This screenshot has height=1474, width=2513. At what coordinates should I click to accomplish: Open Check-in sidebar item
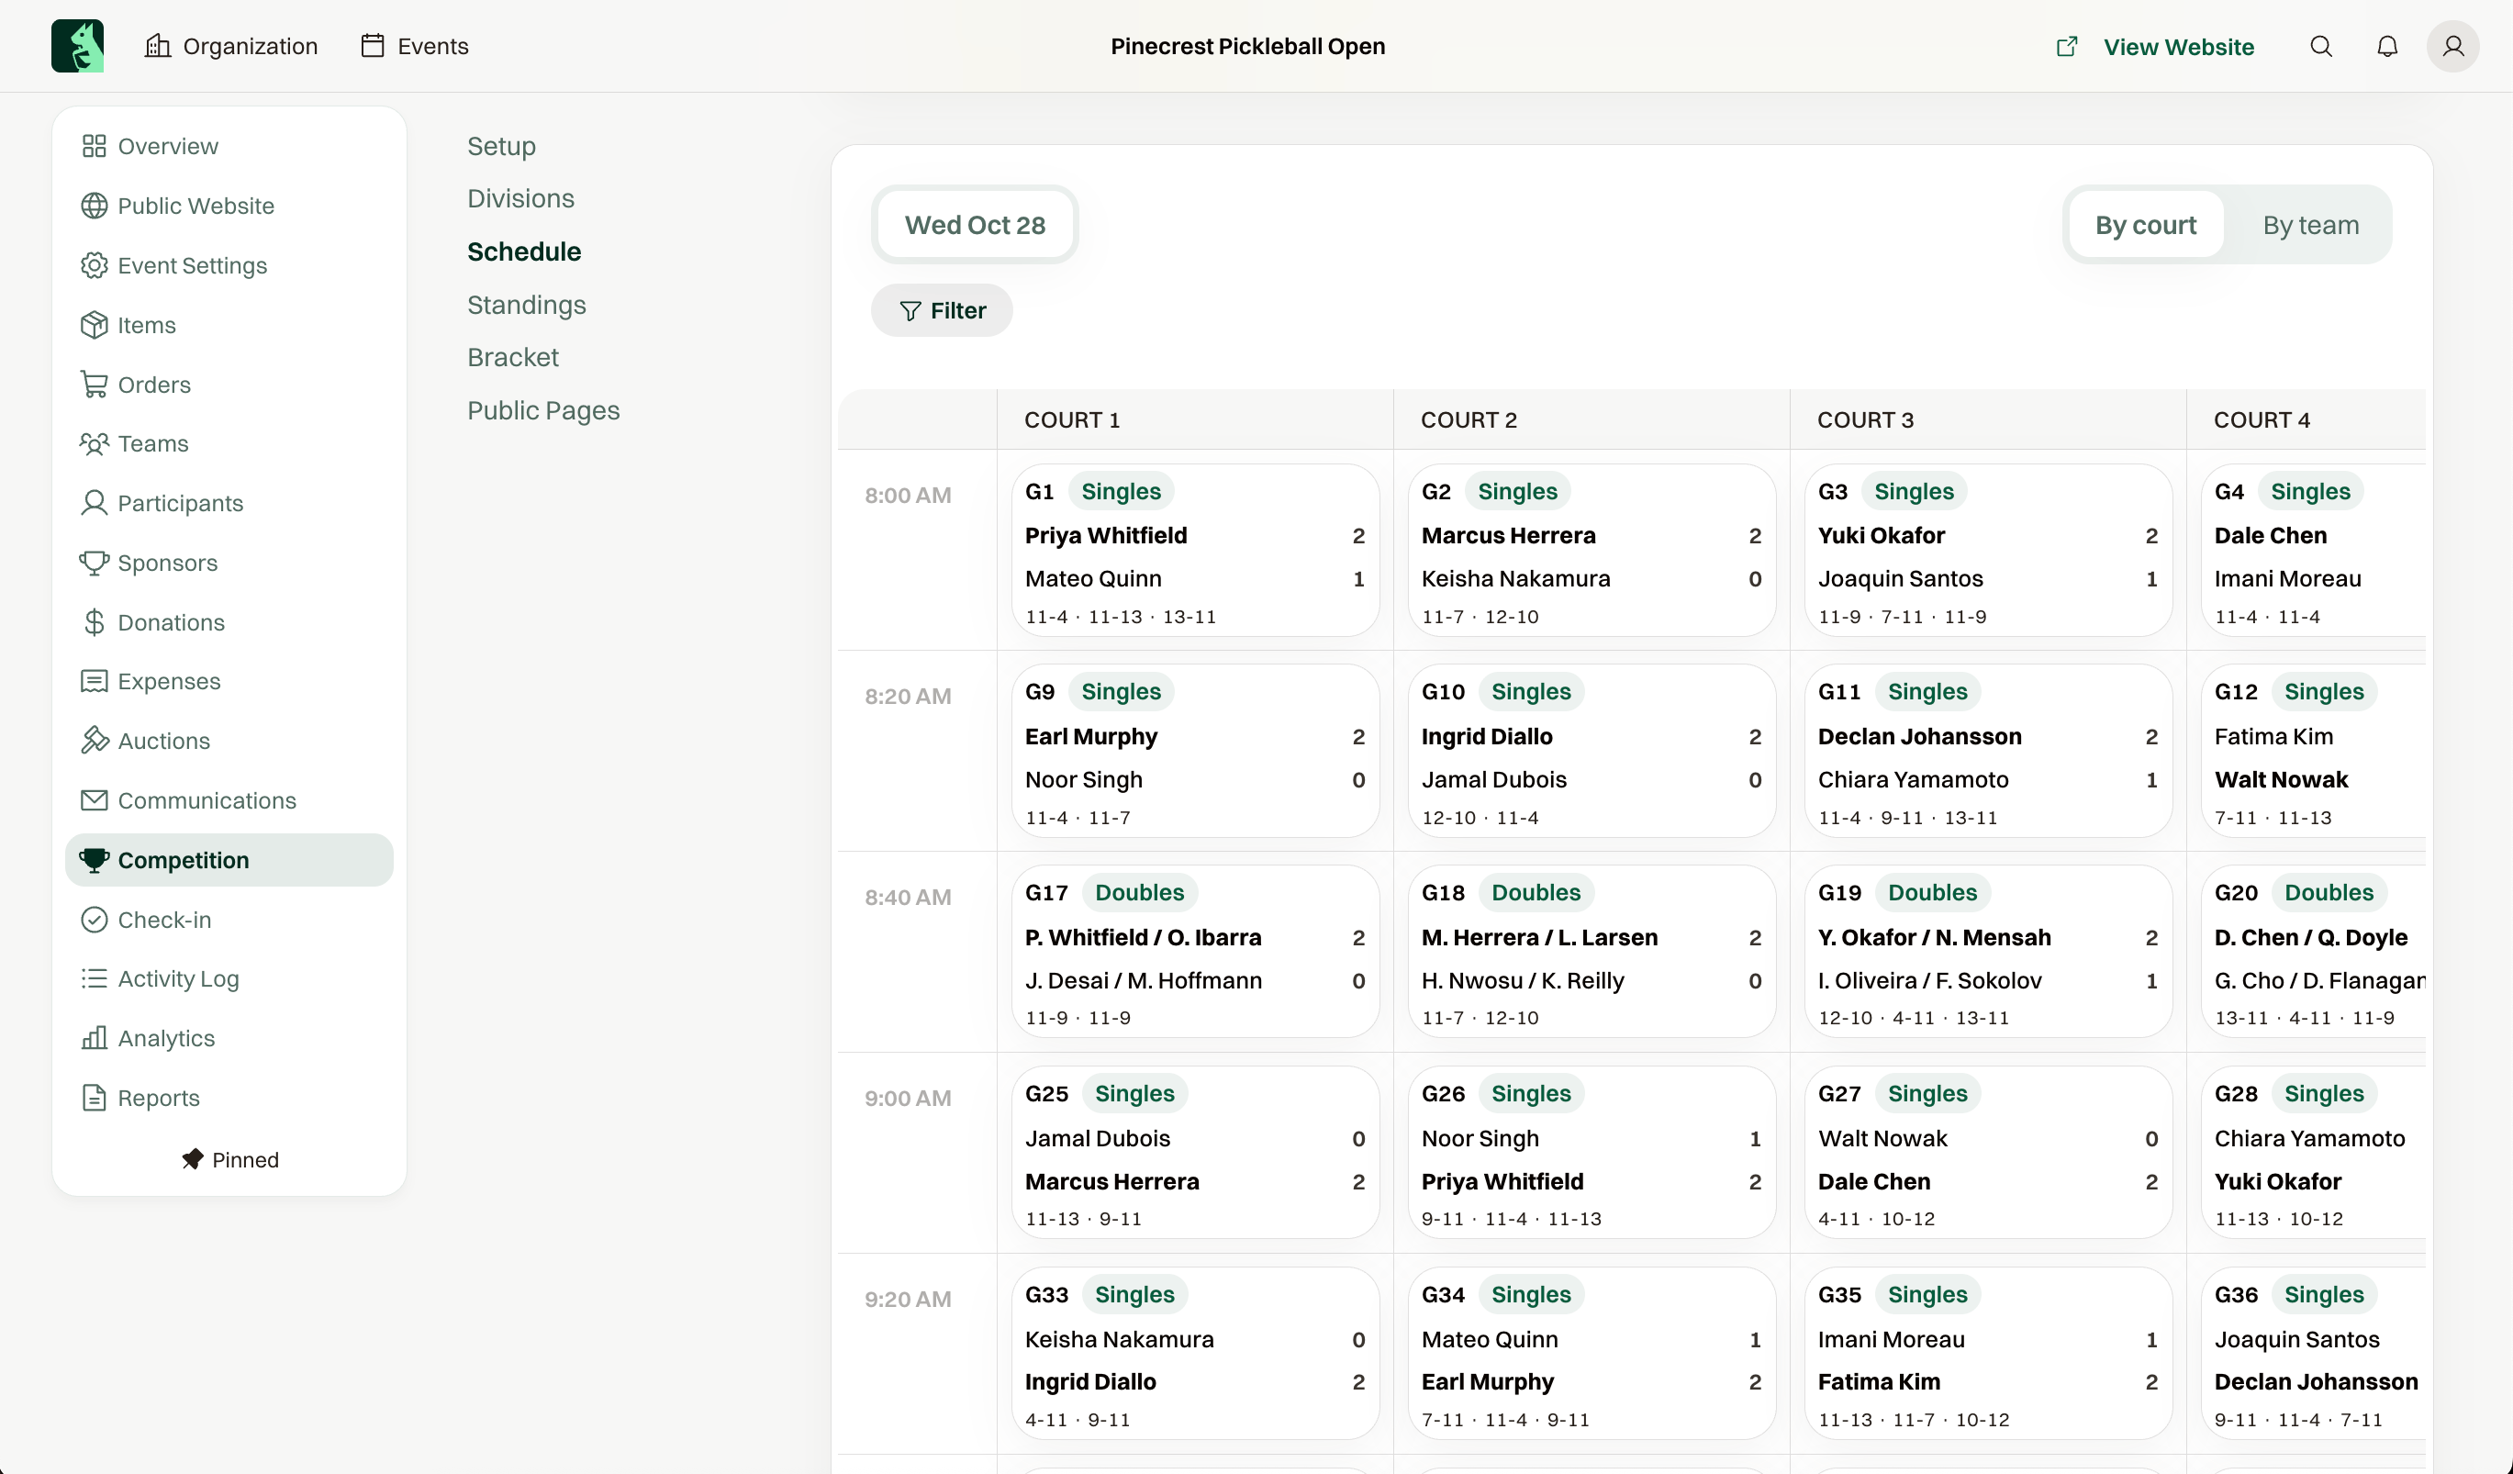pyautogui.click(x=229, y=920)
